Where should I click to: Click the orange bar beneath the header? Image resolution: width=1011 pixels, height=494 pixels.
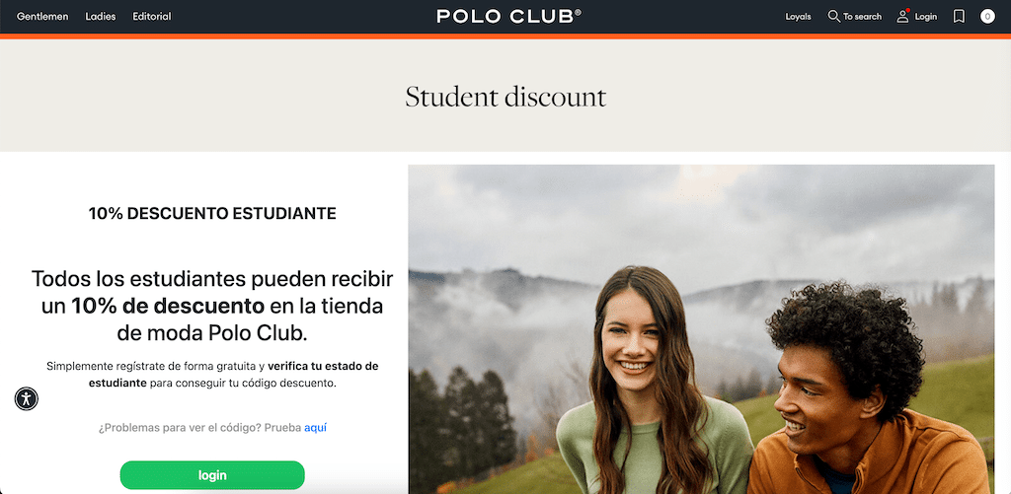point(505,36)
